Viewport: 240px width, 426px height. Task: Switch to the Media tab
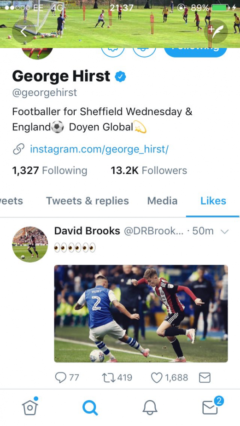coord(162,201)
